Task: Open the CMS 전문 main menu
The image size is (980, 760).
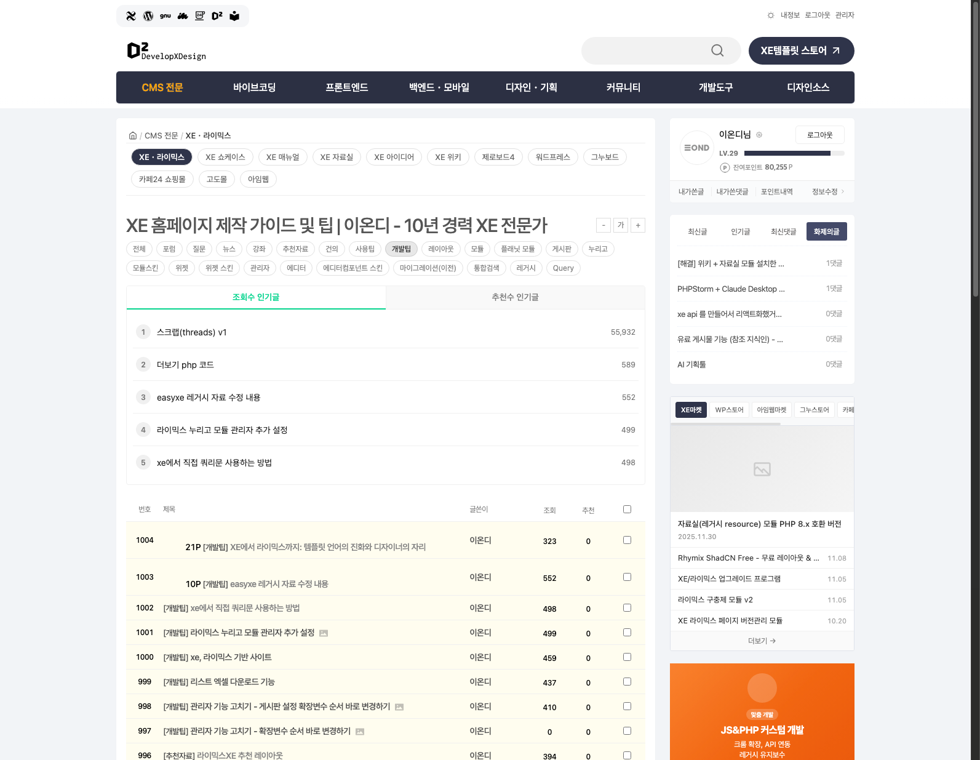Action: pos(162,87)
